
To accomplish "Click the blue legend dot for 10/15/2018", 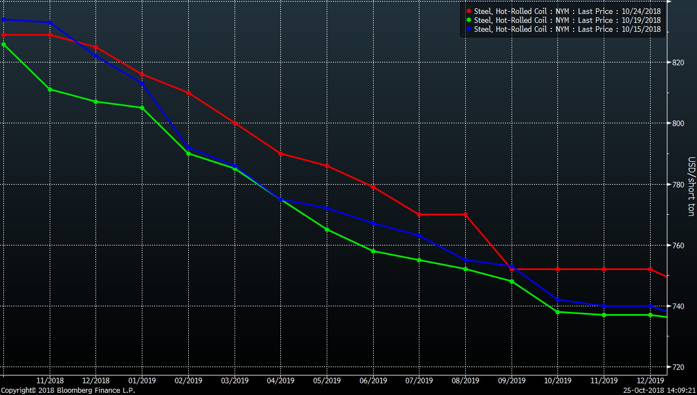I will 468,29.
